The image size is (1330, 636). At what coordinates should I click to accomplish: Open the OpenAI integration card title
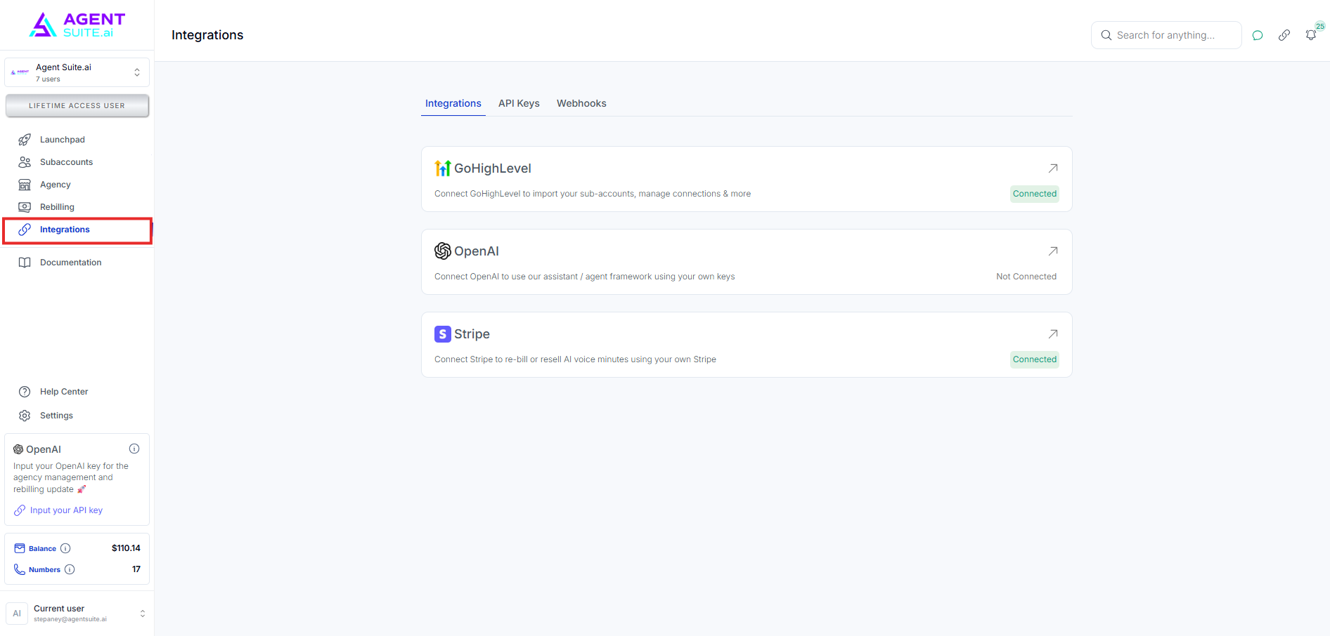(477, 251)
